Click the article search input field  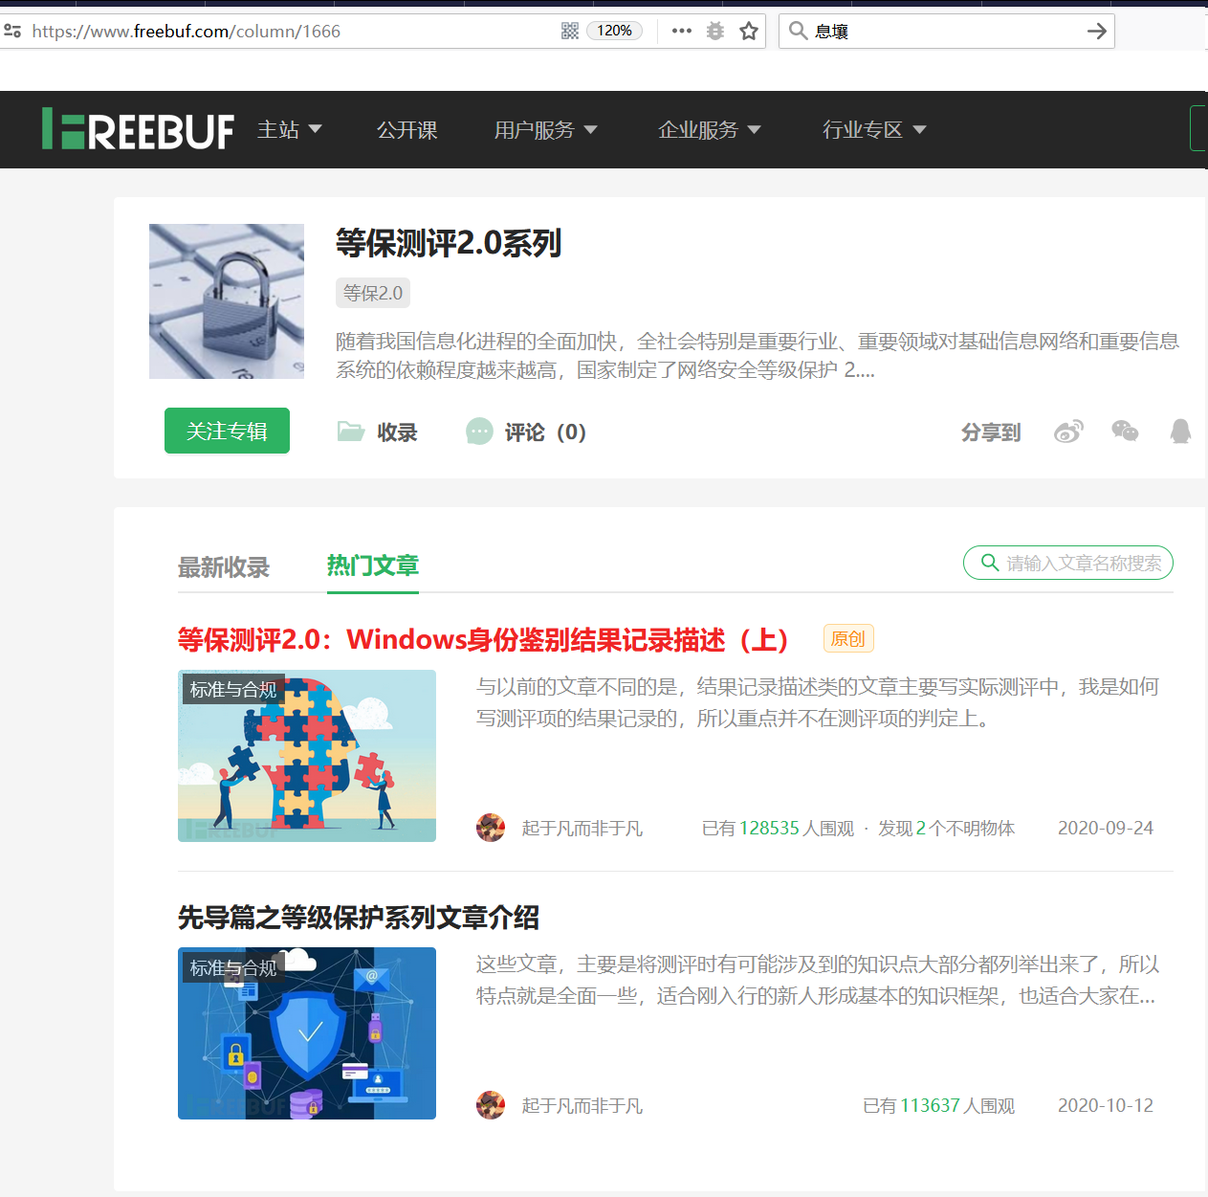point(1068,563)
